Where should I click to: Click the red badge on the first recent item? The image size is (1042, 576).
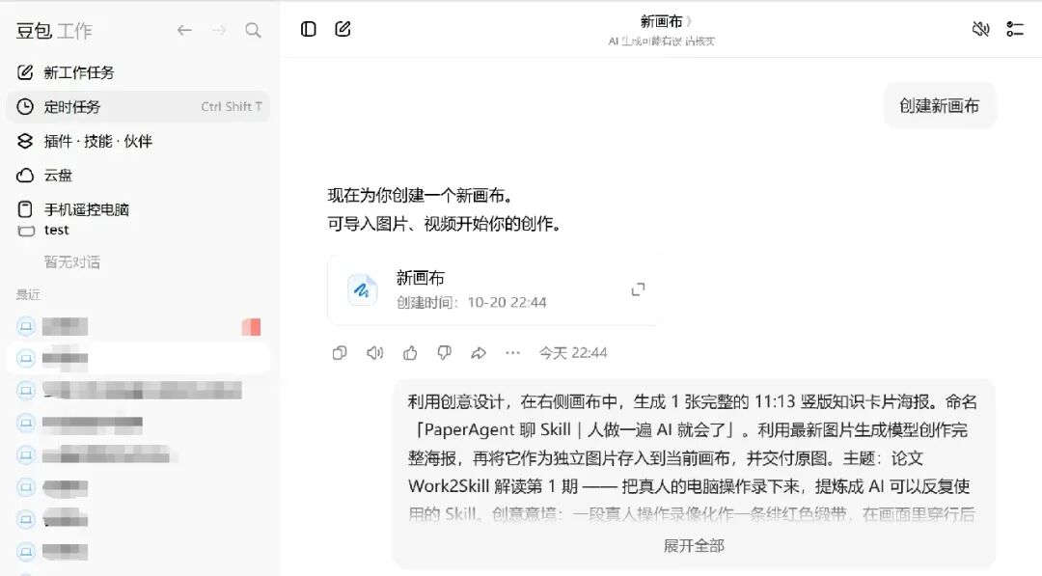(251, 326)
